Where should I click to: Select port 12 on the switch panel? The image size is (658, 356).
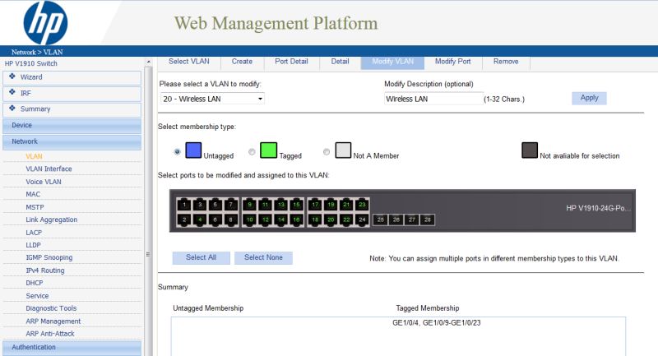(x=265, y=220)
